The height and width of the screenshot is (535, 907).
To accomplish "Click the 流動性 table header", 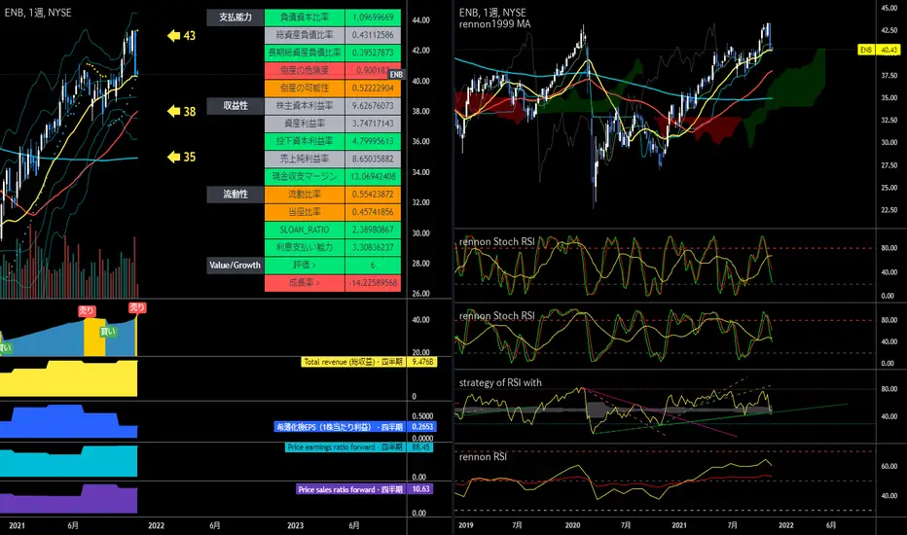I will 236,195.
